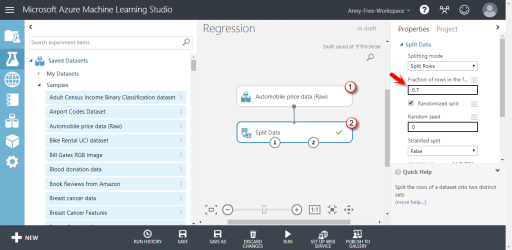Select the Automobile price data (Raw) canvas module
Viewport: 512px width, 250px height.
pyautogui.click(x=294, y=96)
